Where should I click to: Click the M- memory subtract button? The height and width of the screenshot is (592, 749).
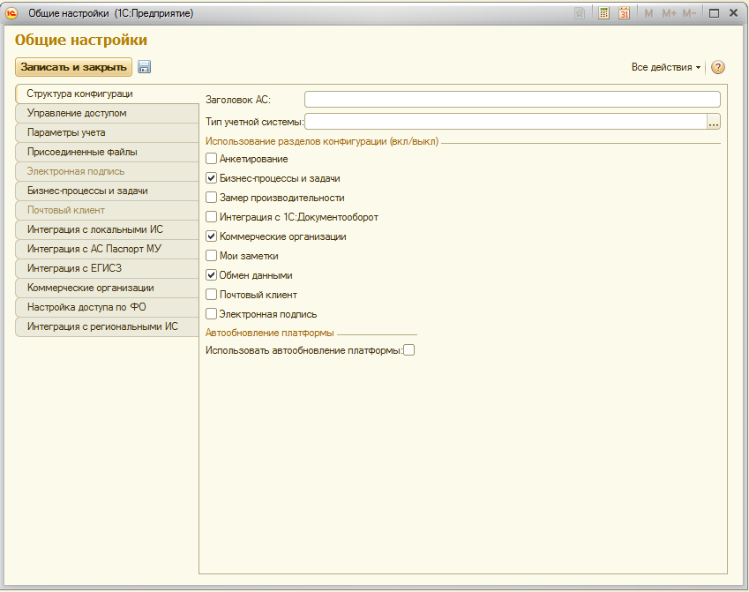[689, 13]
